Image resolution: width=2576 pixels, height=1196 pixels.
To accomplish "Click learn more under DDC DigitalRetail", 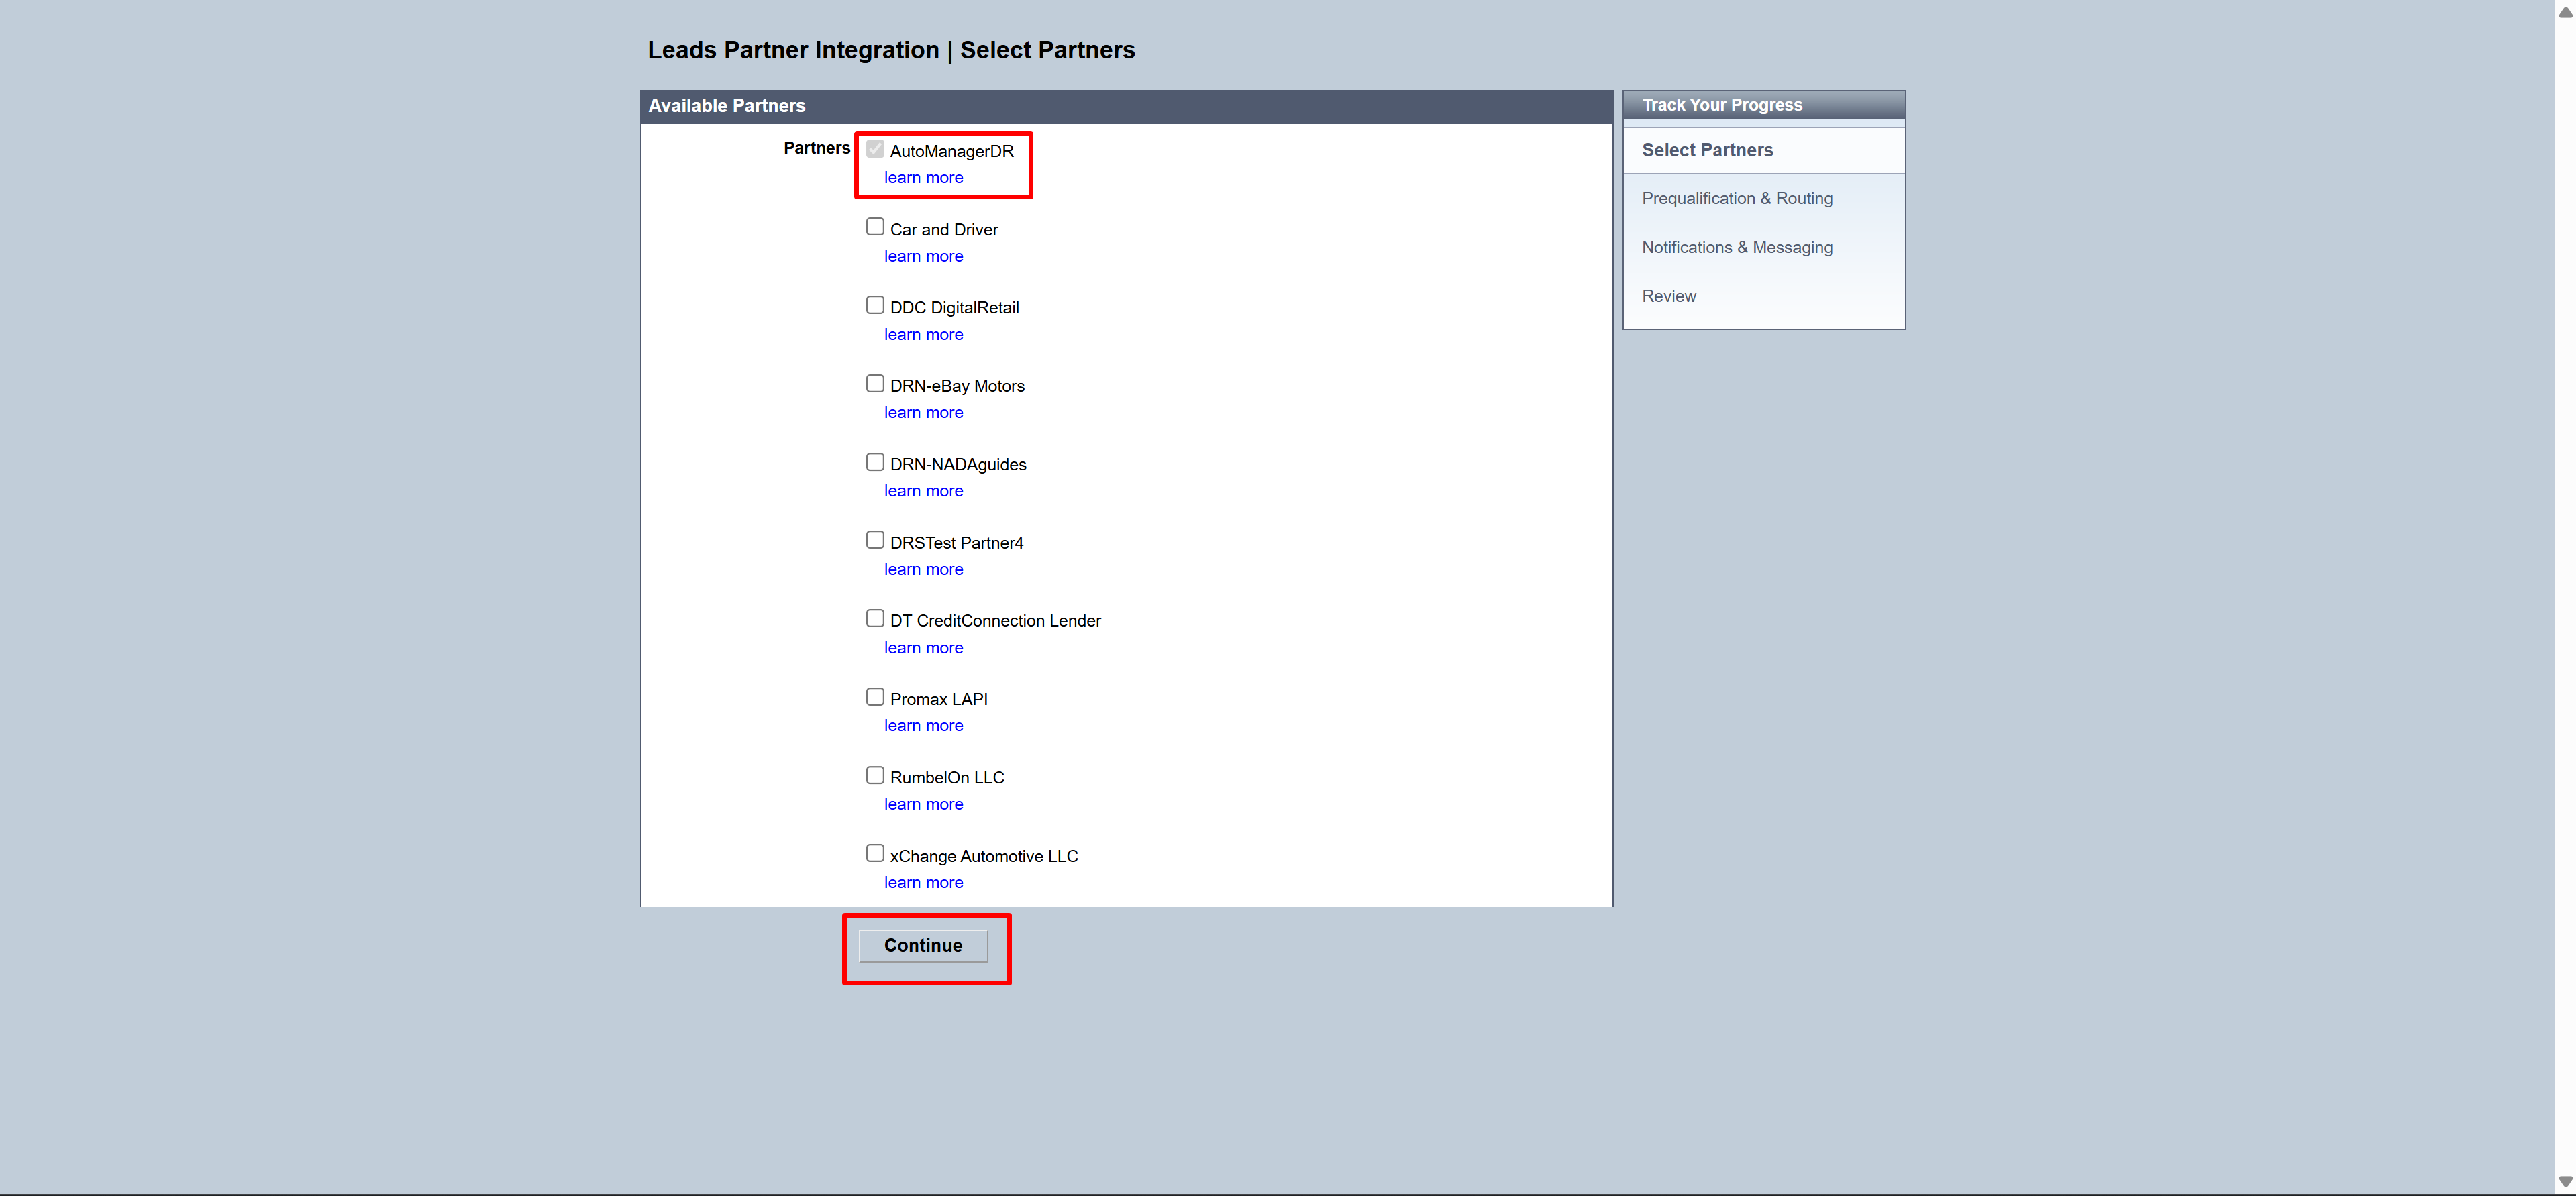I will (923, 335).
